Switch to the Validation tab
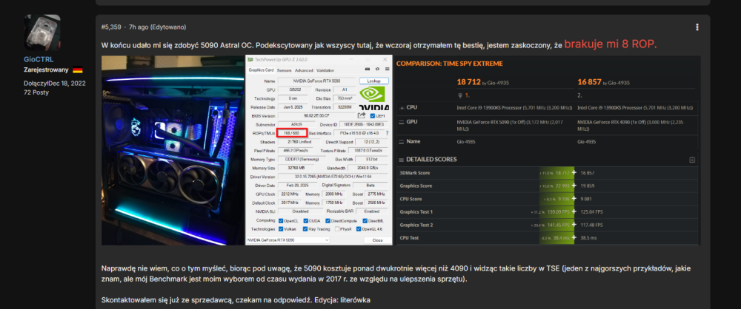Viewport: 741px width, 309px height. pyautogui.click(x=325, y=70)
